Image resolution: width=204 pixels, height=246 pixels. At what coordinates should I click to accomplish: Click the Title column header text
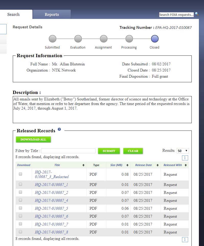click(x=57, y=165)
